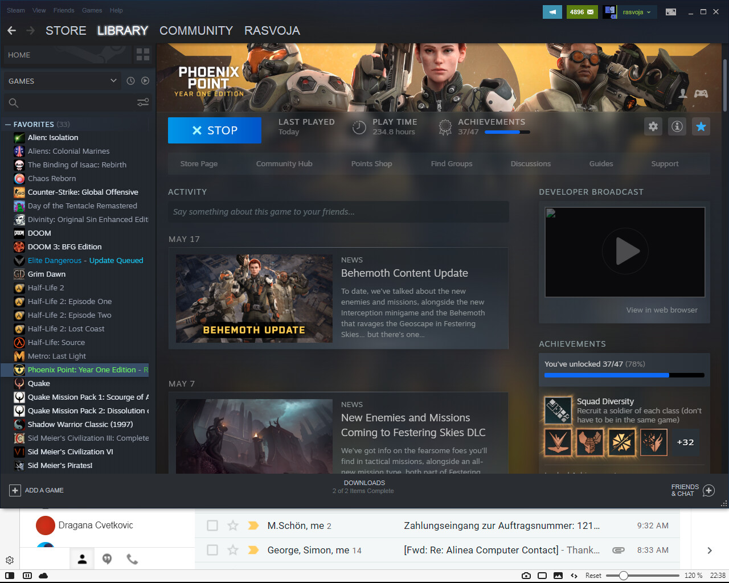Go to library HOME

(x=66, y=55)
